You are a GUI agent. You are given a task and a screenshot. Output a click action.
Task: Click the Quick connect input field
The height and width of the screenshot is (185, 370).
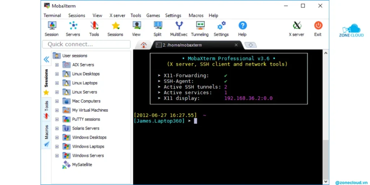coord(86,44)
